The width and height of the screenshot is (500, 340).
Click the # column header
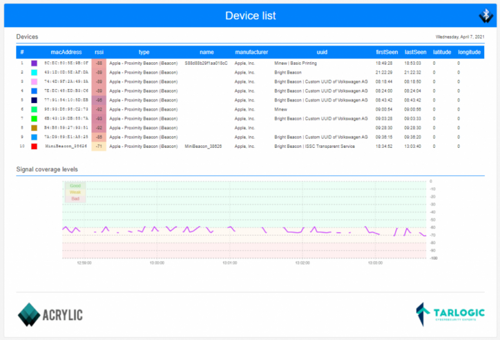pos(22,52)
